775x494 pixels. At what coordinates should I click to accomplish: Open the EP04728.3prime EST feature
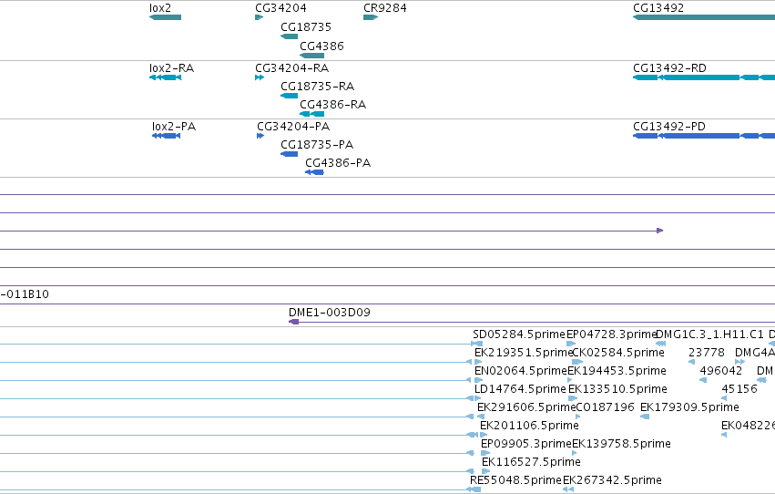(571, 344)
